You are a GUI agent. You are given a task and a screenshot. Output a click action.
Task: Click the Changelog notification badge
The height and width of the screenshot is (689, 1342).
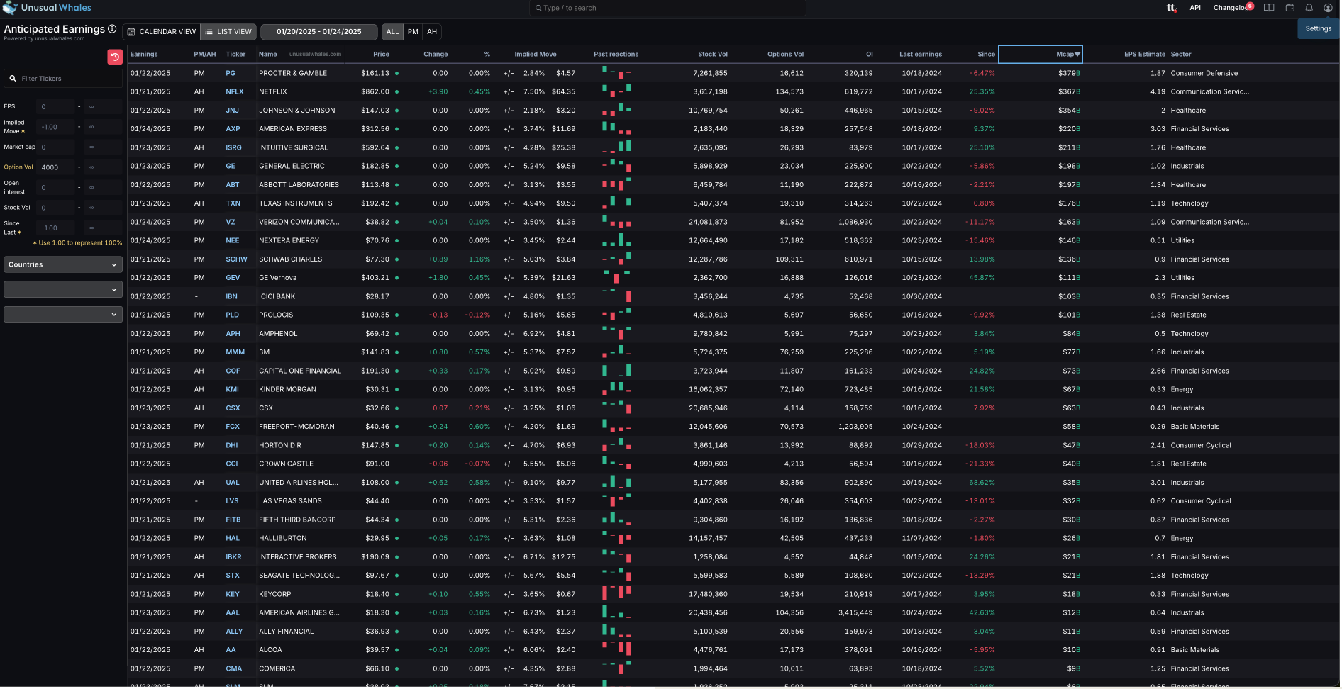pos(1250,6)
